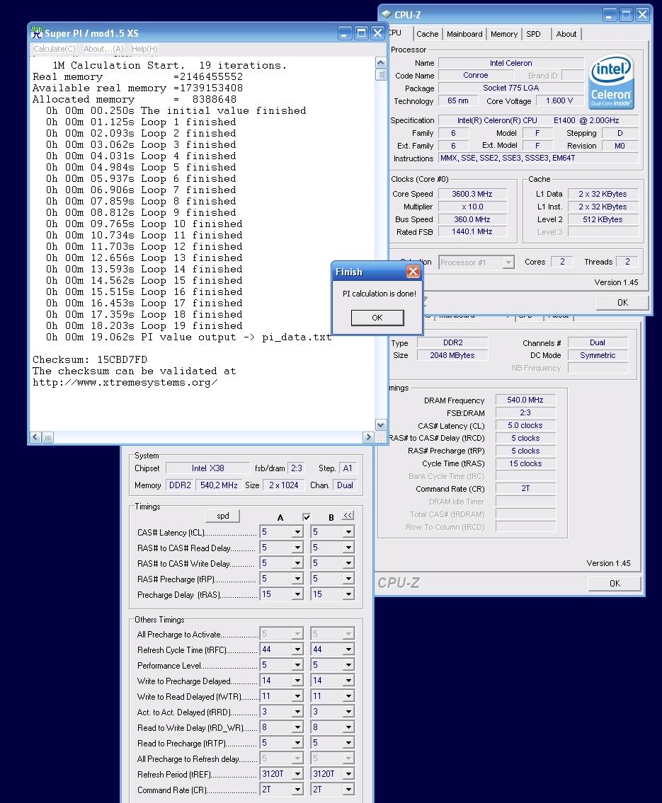Open Help(H) menu in Super PI
662x803 pixels.
pyautogui.click(x=144, y=49)
